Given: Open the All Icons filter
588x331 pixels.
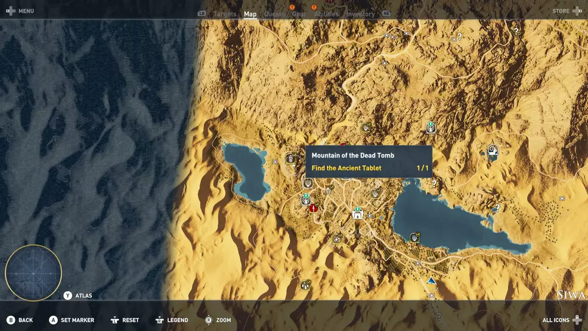Looking at the screenshot, I should 562,320.
